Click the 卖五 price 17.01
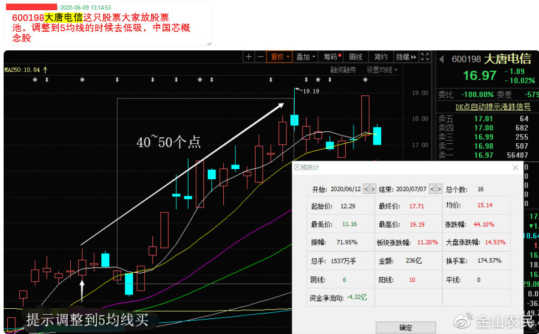 (483, 119)
